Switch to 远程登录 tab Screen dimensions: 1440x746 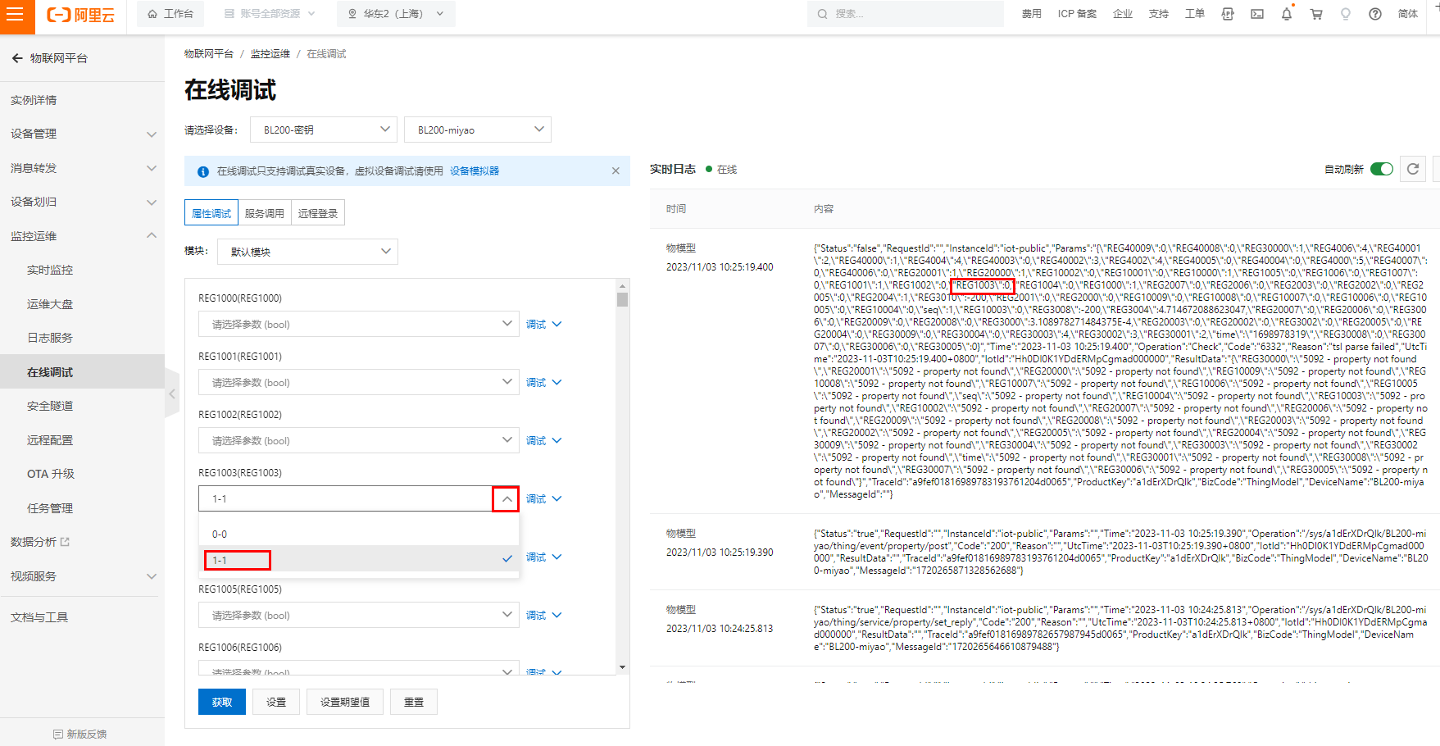pos(318,213)
